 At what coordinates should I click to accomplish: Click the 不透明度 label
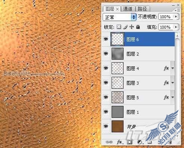[x=147, y=16]
